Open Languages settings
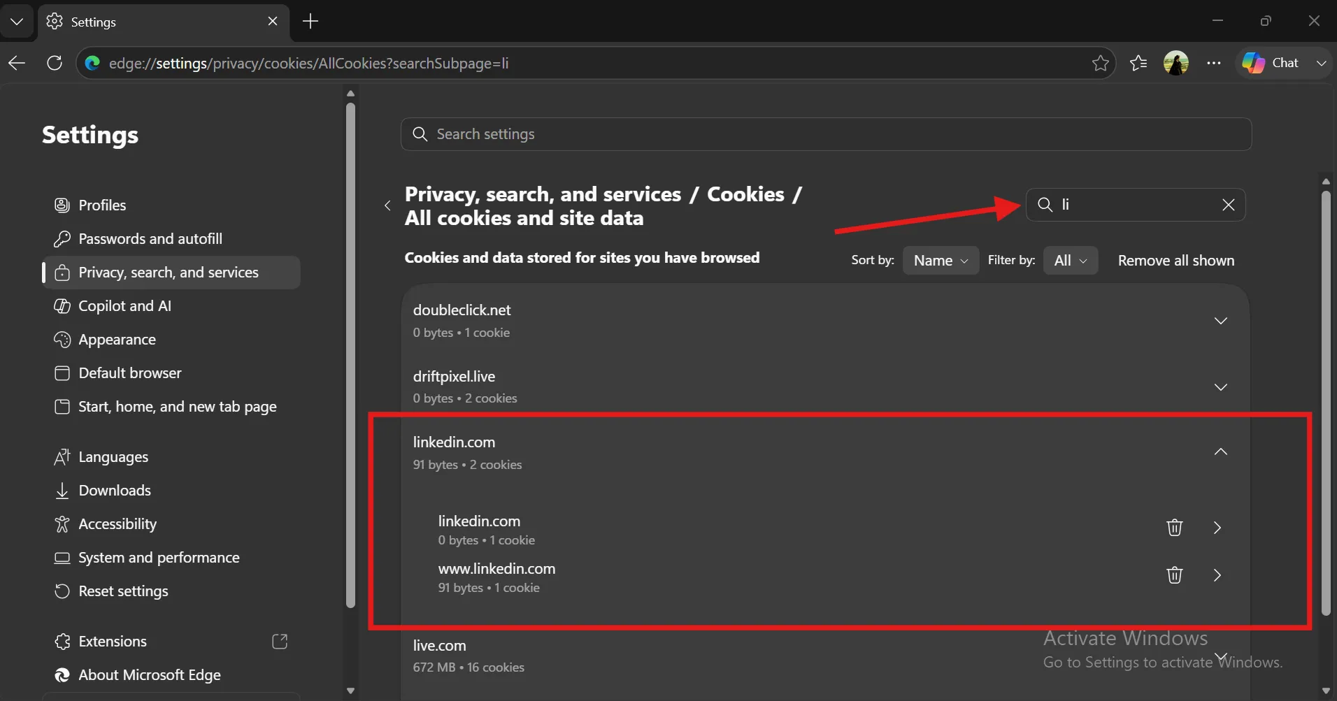 171,457
